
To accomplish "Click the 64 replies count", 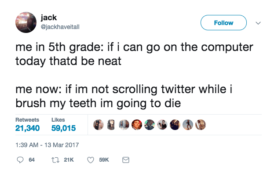I will (x=32, y=160).
